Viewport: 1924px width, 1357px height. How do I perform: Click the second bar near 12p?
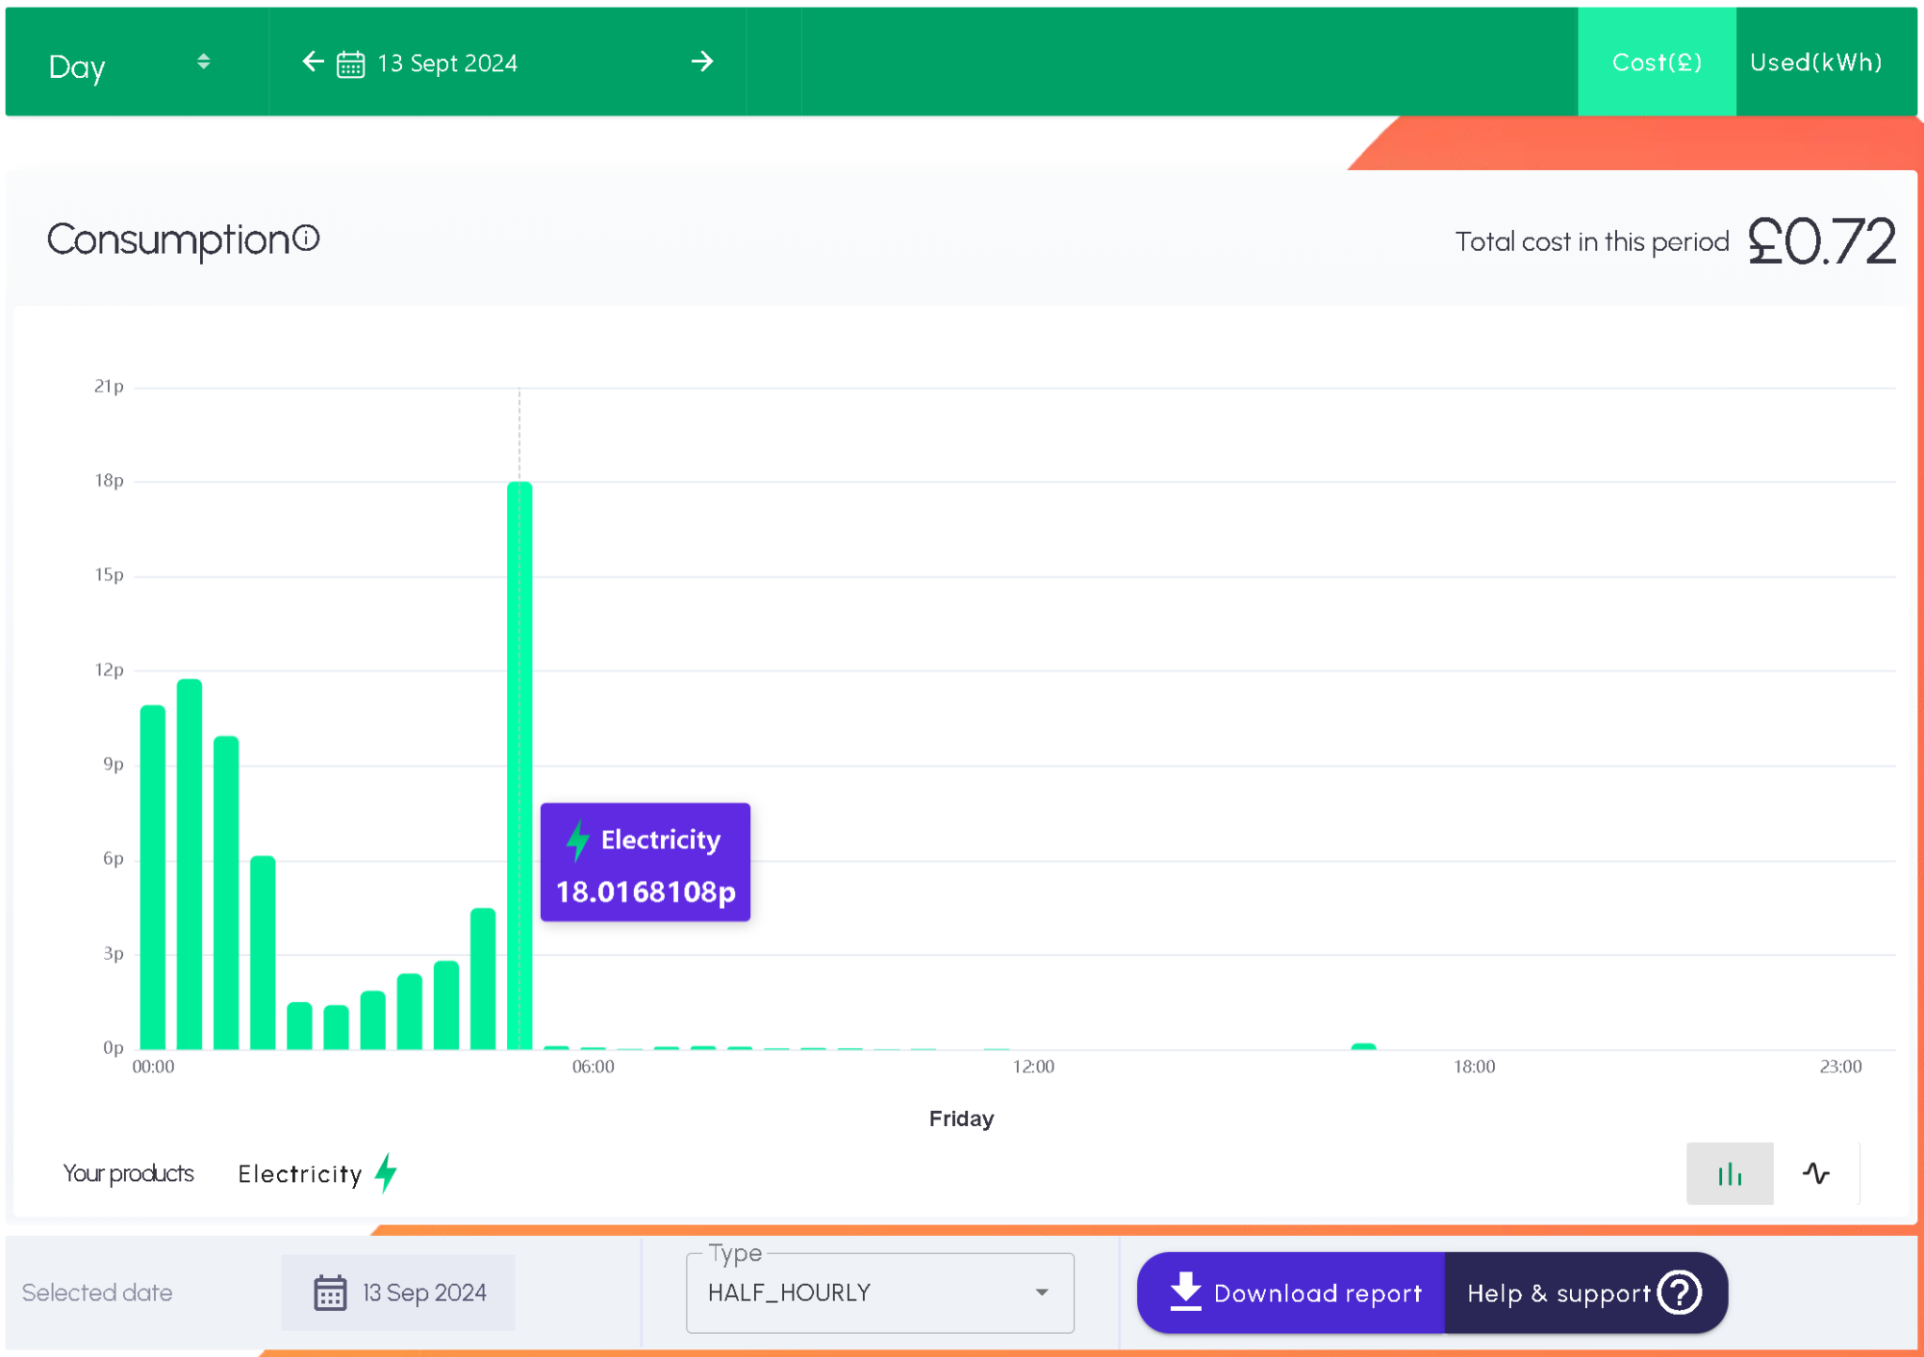coord(190,864)
